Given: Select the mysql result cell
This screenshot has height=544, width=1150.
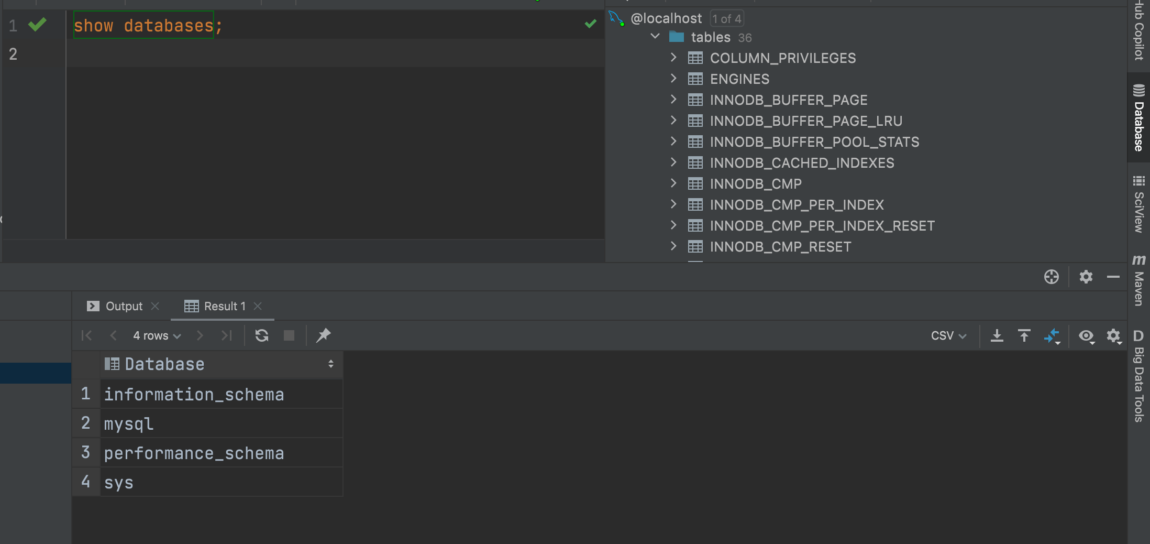Looking at the screenshot, I should pyautogui.click(x=222, y=423).
